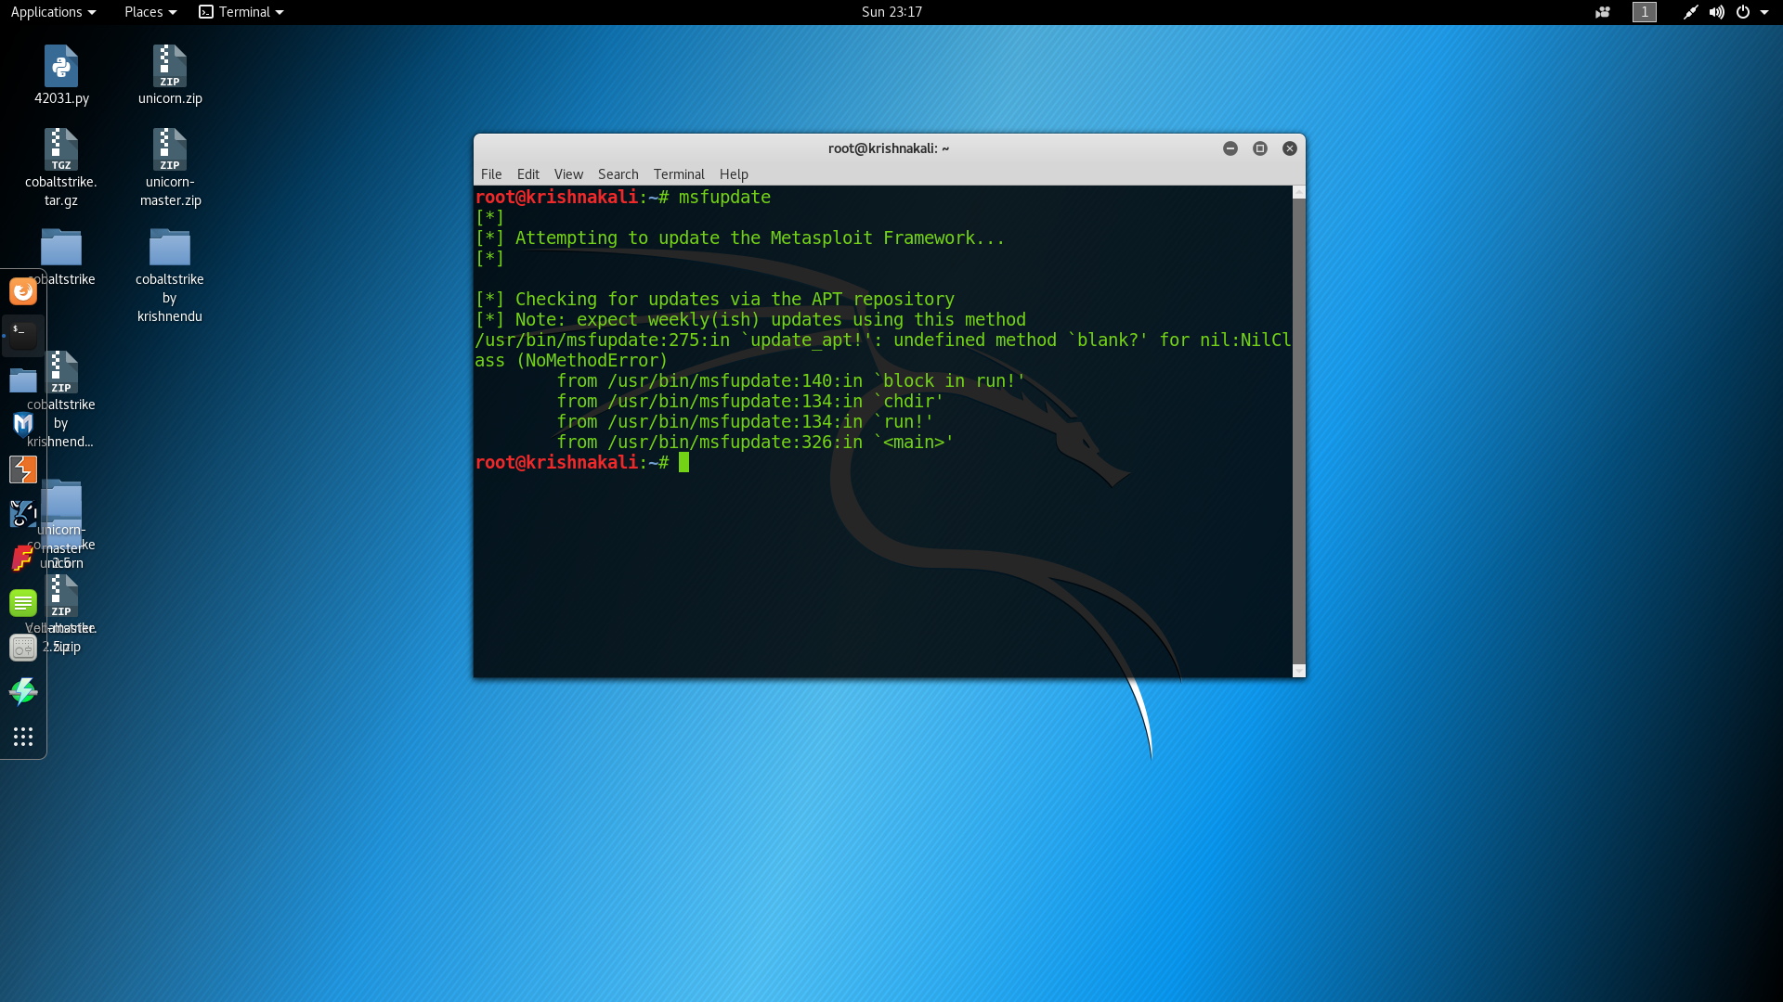Image resolution: width=1783 pixels, height=1002 pixels.
Task: Open Faraday red F icon in dock
Action: (23, 559)
